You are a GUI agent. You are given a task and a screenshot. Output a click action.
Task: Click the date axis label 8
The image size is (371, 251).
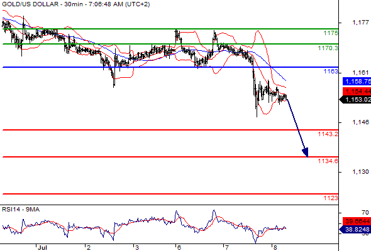(275, 248)
